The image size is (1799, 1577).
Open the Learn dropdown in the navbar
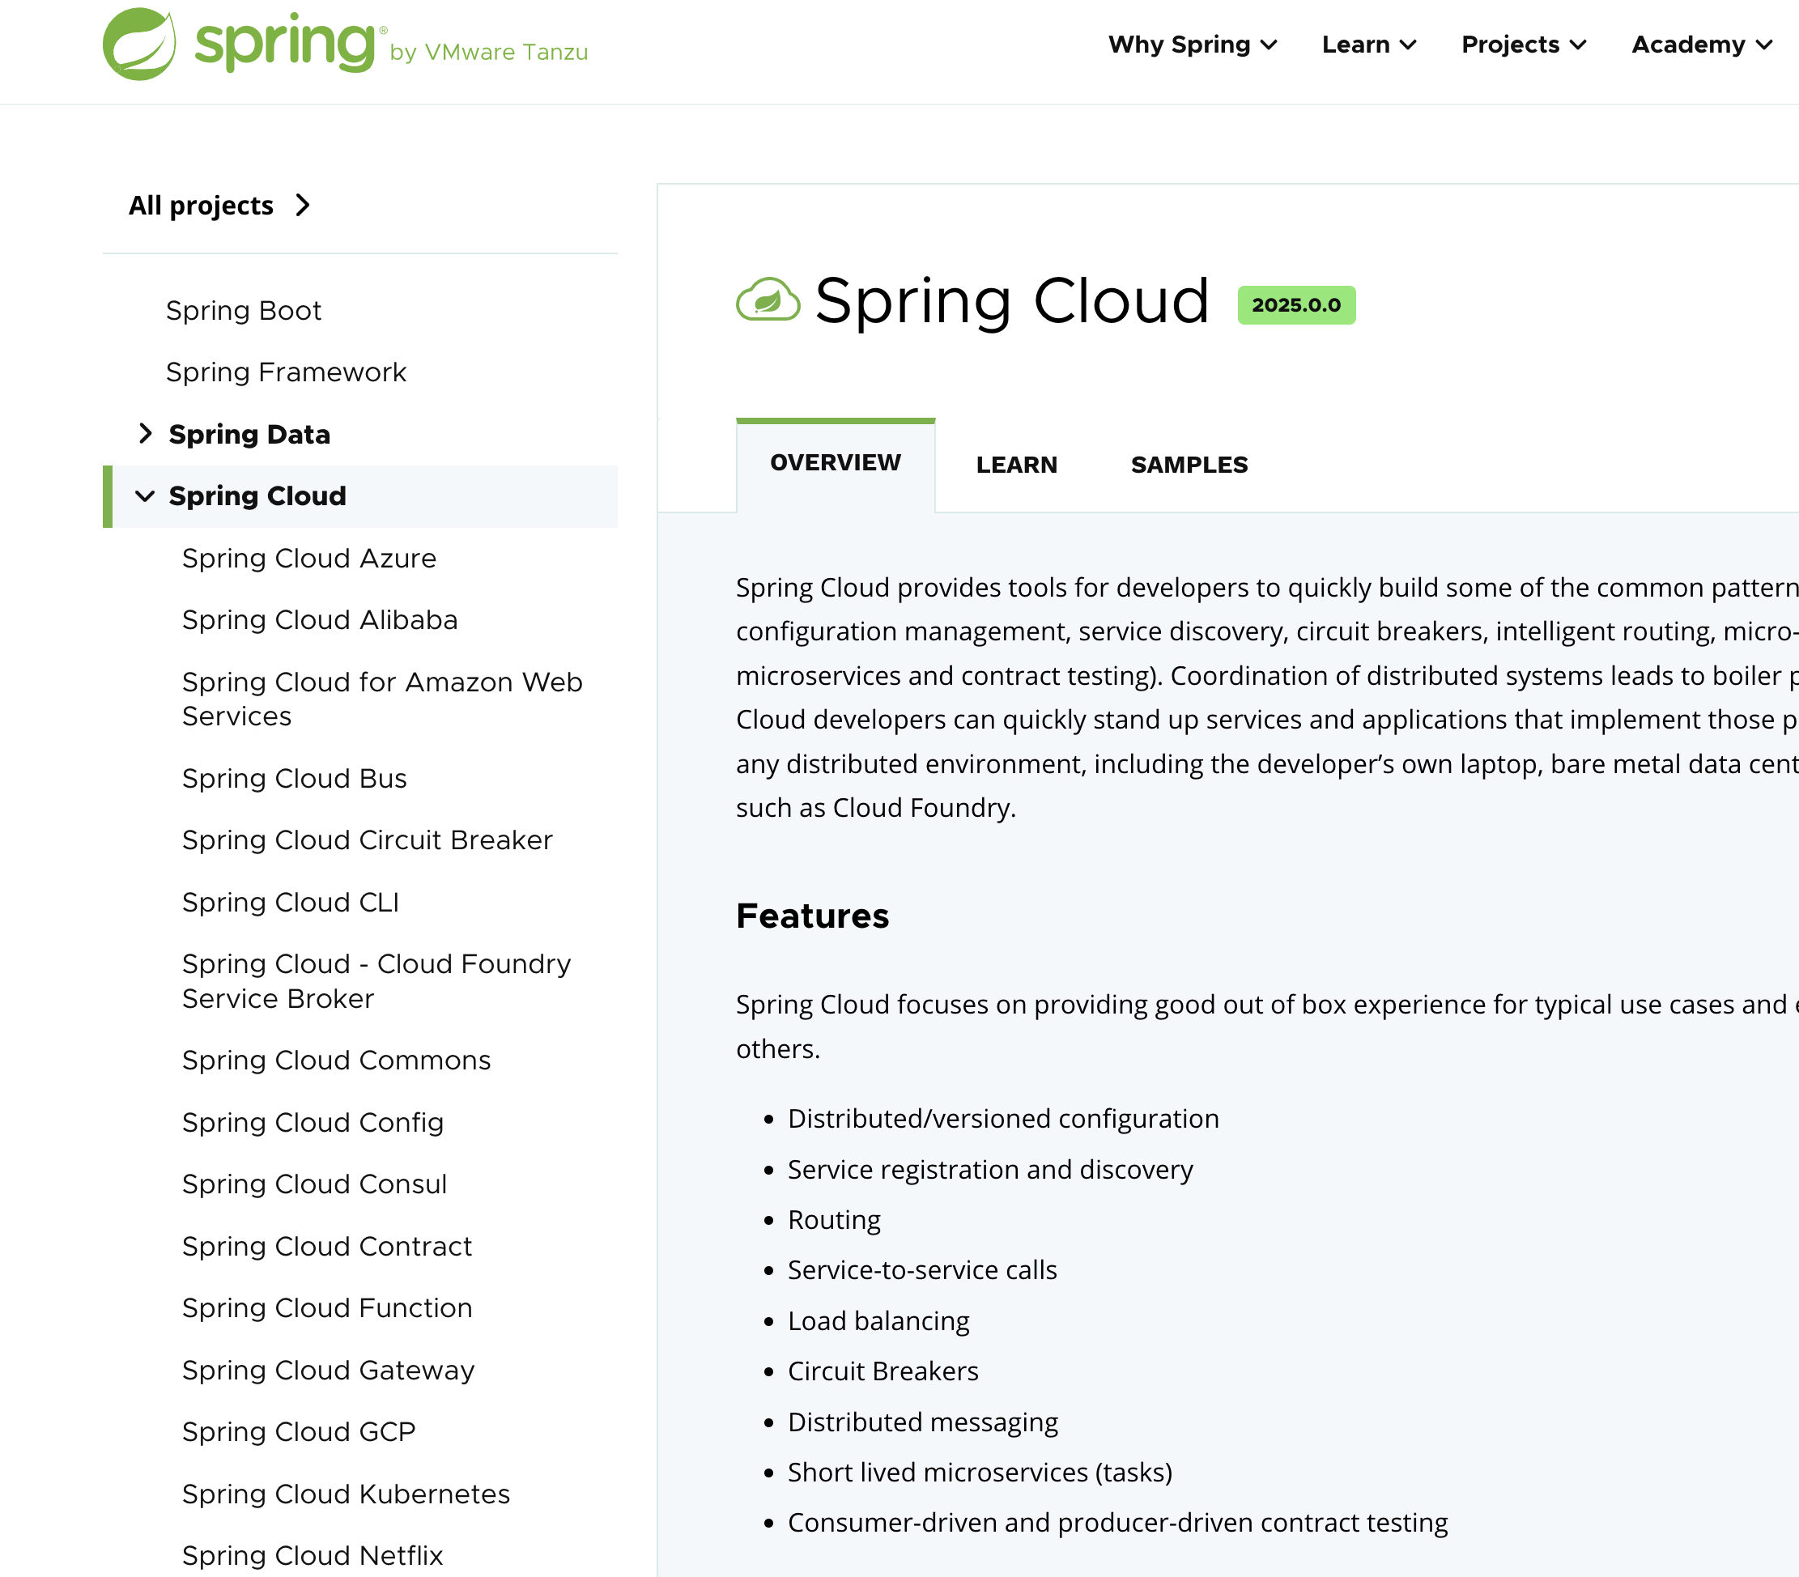pyautogui.click(x=1367, y=44)
